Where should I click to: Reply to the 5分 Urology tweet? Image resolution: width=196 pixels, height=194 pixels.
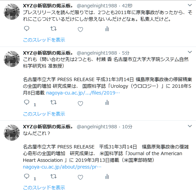(26, 103)
